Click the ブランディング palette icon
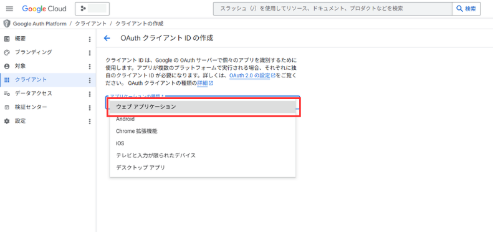The width and height of the screenshot is (493, 232). [7, 52]
